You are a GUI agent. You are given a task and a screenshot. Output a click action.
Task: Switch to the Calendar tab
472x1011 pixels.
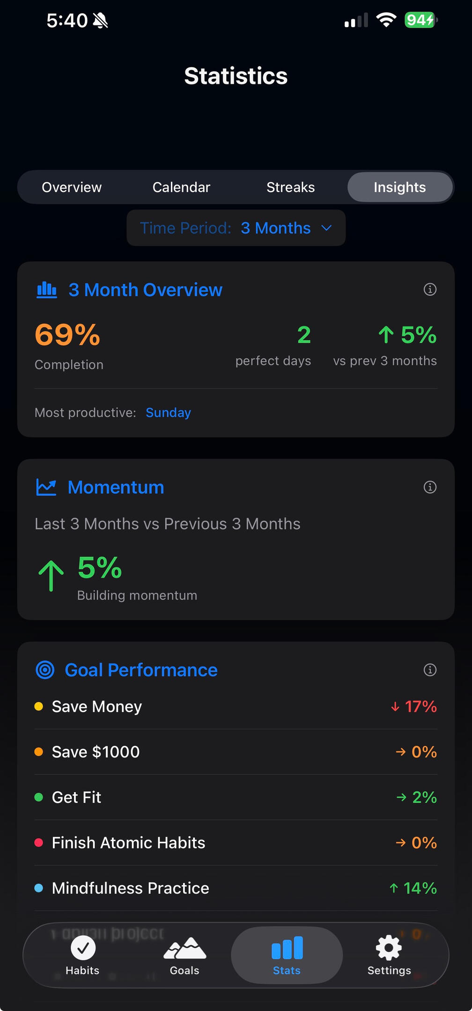click(181, 187)
